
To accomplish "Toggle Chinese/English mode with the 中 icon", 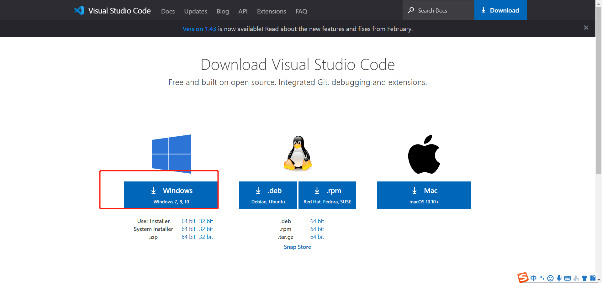I will [x=533, y=278].
